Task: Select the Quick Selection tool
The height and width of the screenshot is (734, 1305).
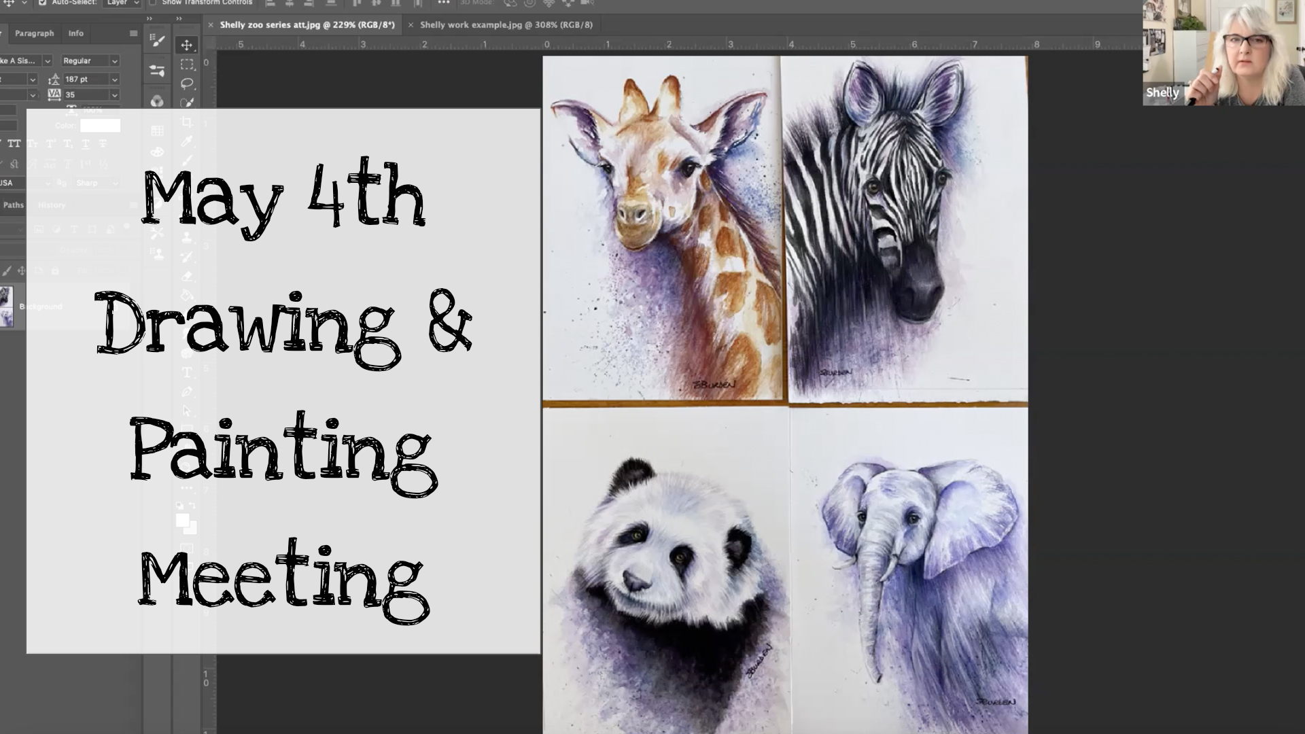Action: pyautogui.click(x=186, y=103)
